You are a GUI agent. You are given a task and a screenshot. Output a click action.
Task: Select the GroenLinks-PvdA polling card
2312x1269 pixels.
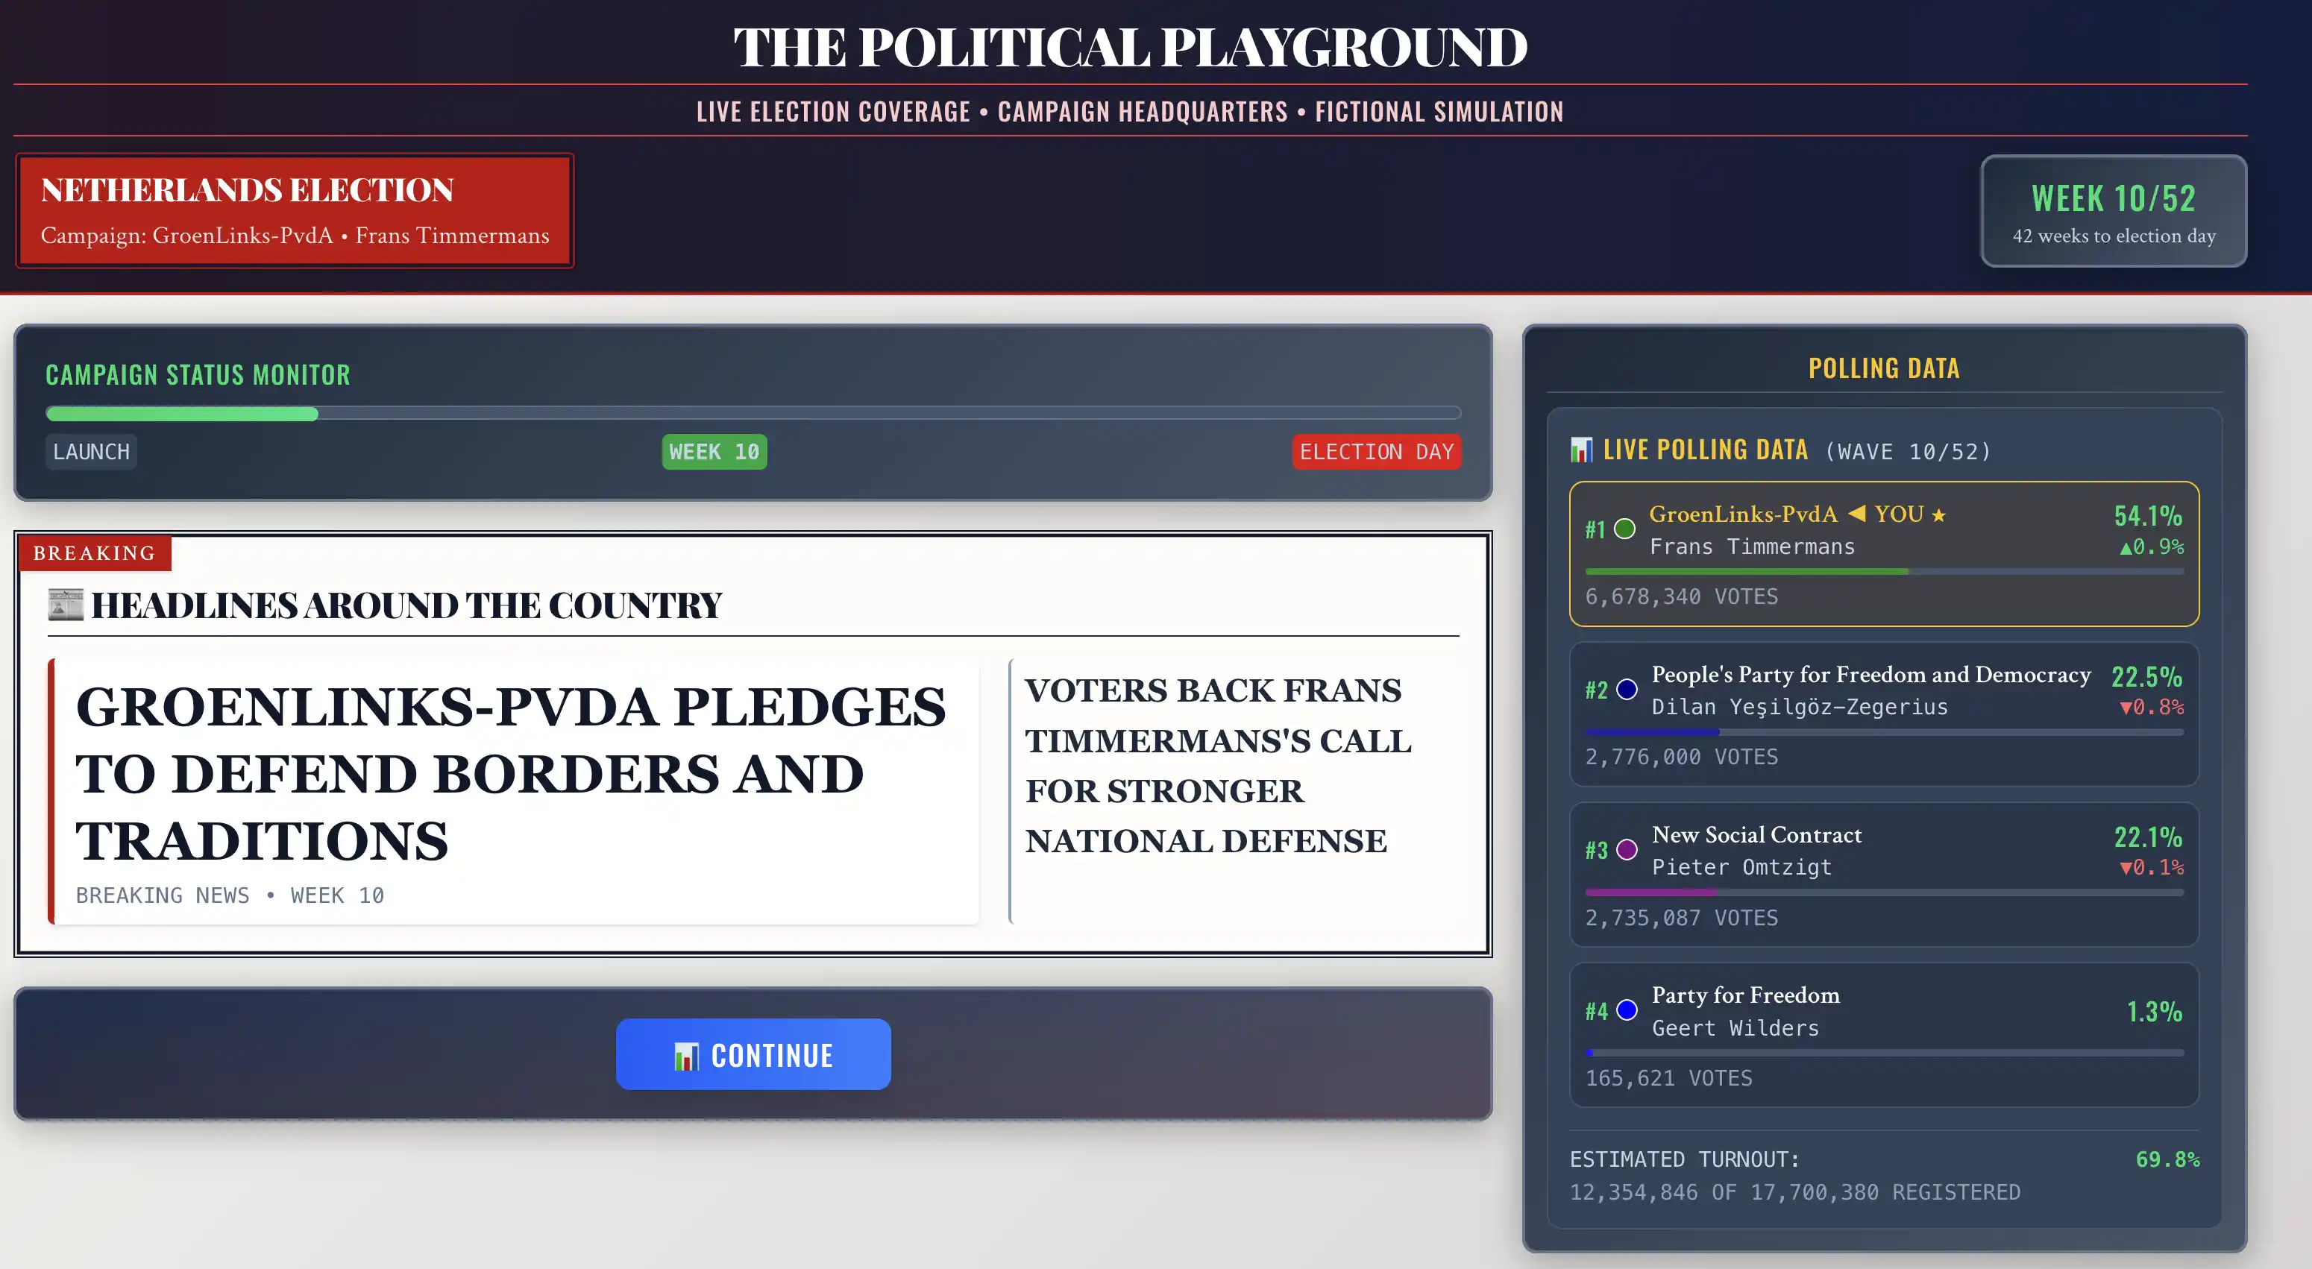(1884, 554)
